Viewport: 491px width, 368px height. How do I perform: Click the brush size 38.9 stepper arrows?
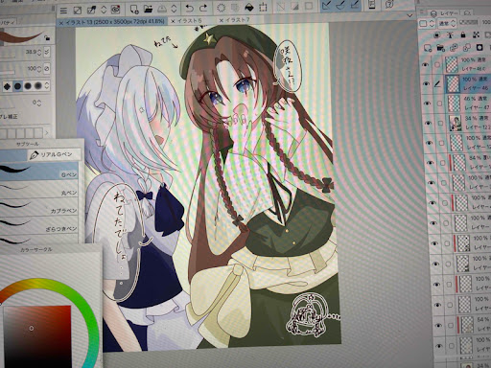(39, 52)
